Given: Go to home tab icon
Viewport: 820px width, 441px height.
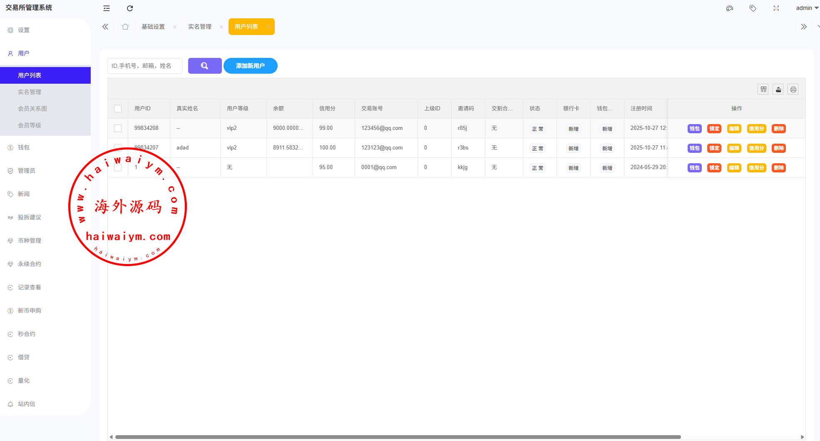Looking at the screenshot, I should pos(125,27).
